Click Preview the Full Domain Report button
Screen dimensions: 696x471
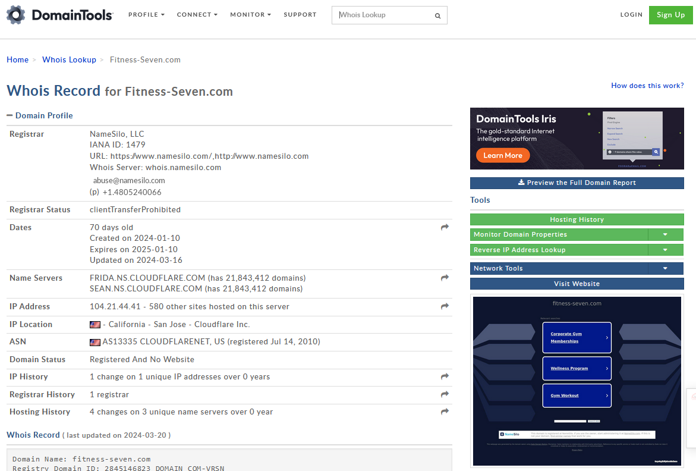[577, 183]
